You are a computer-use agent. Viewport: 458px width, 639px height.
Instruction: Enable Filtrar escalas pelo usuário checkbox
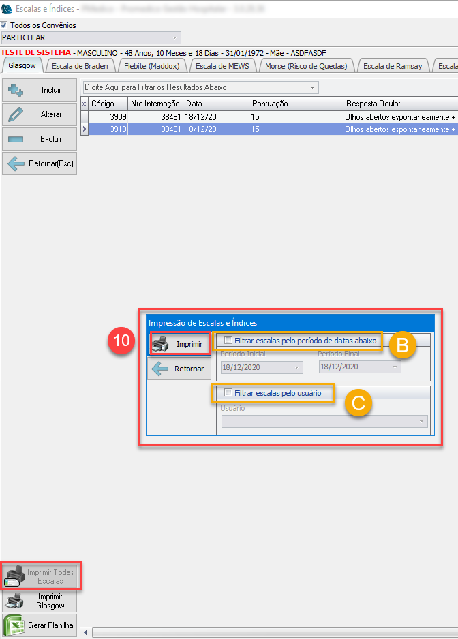228,393
